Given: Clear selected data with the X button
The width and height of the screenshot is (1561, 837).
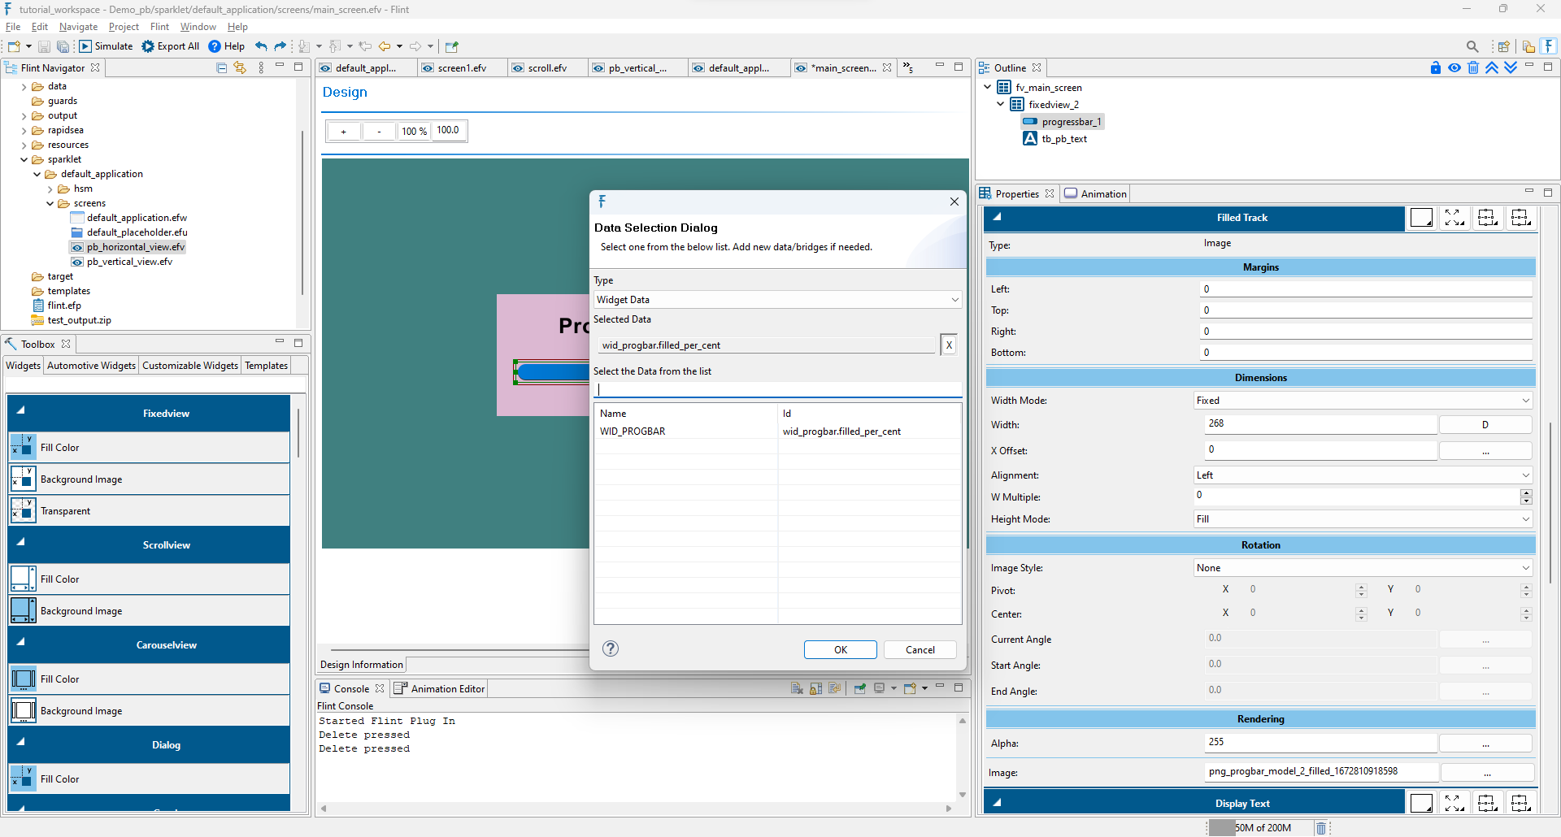Looking at the screenshot, I should pyautogui.click(x=948, y=345).
